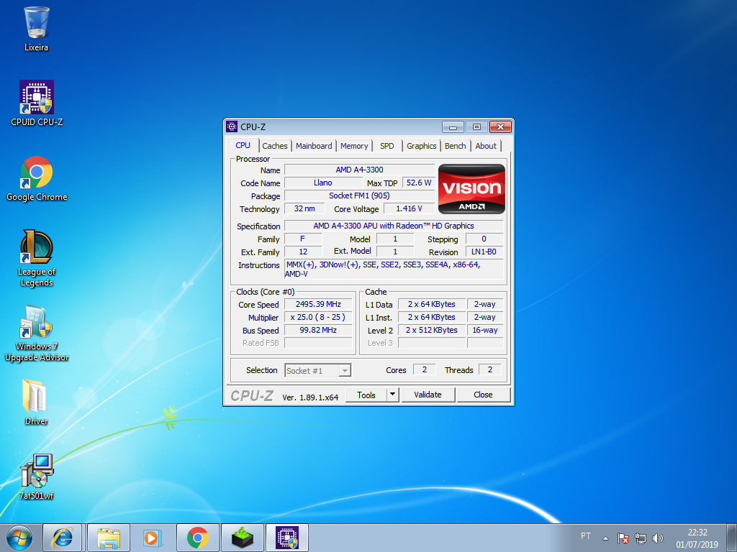The height and width of the screenshot is (552, 737).
Task: Click the Tools button
Action: (x=366, y=395)
